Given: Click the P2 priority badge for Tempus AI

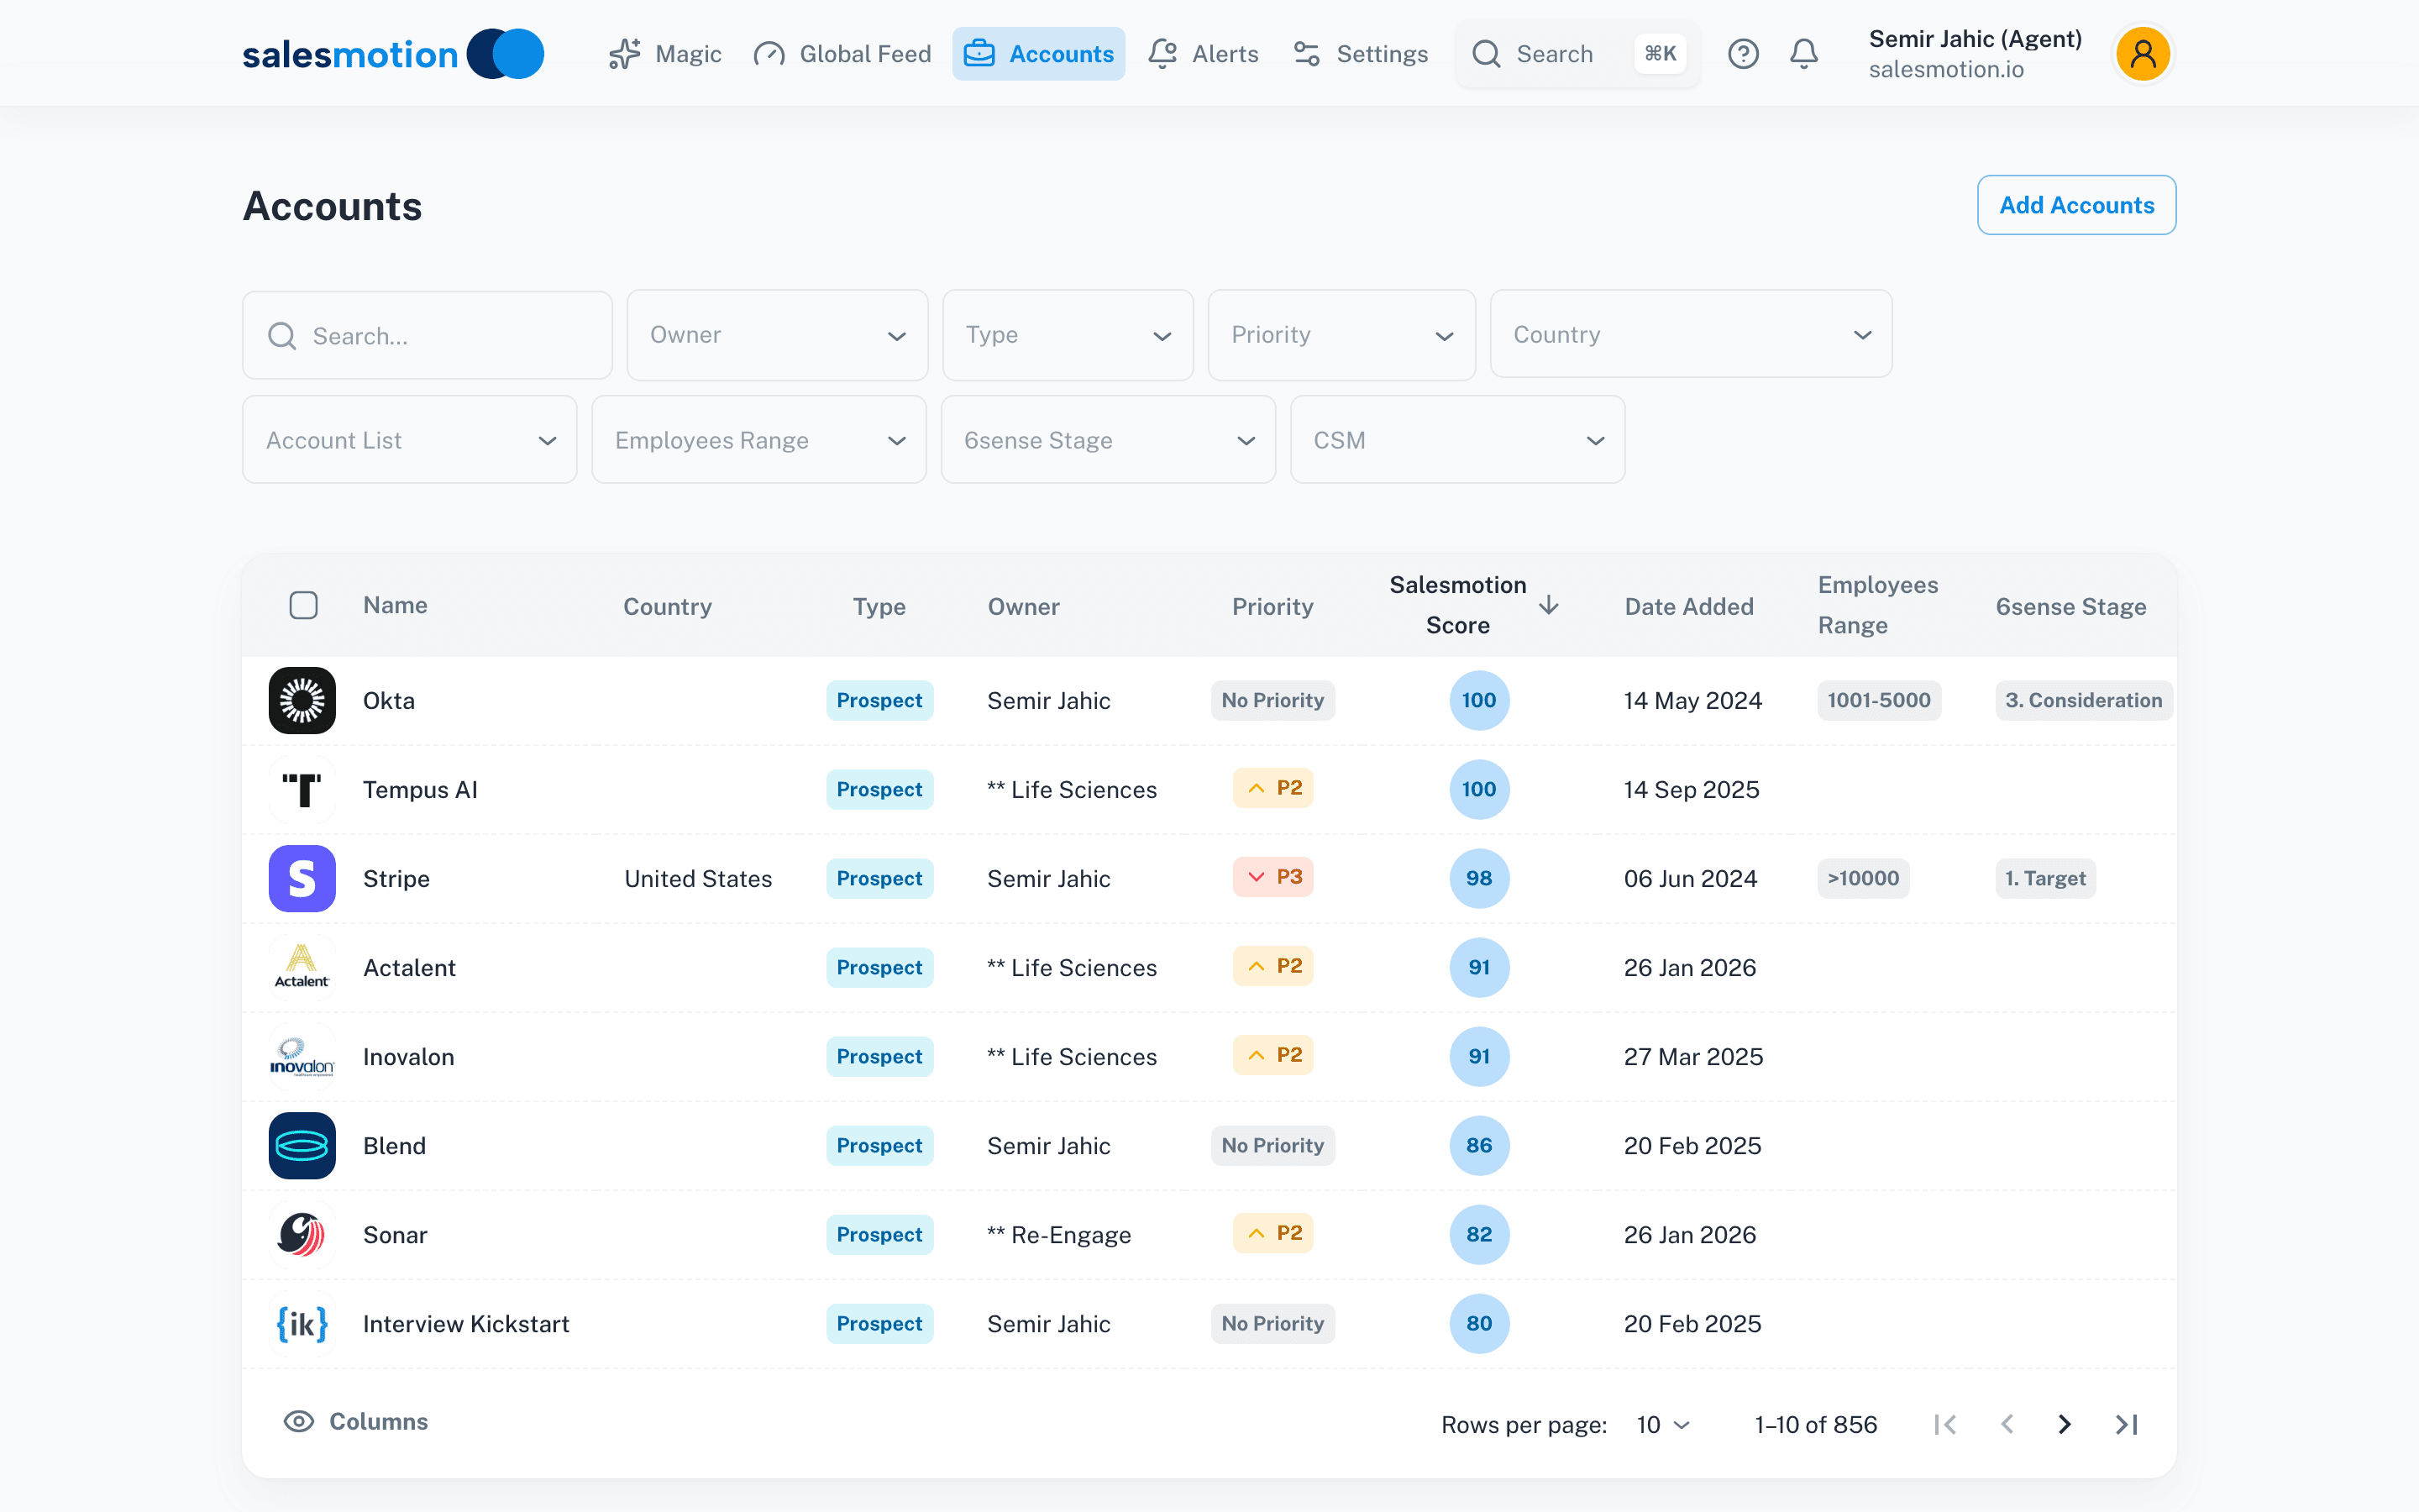Looking at the screenshot, I should point(1272,788).
